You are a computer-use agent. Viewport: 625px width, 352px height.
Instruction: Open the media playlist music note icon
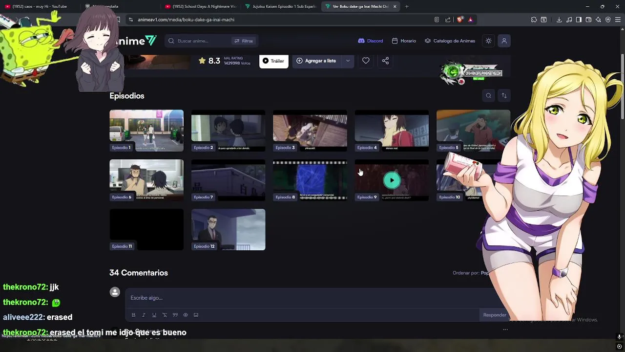(x=569, y=20)
